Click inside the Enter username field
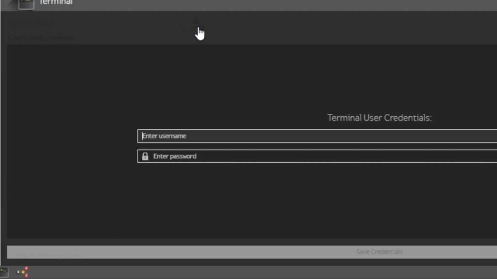The image size is (497, 279). [243, 136]
